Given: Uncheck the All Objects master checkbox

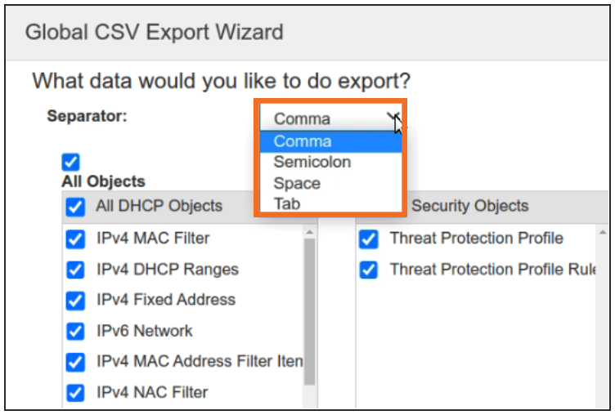Looking at the screenshot, I should coord(71,162).
